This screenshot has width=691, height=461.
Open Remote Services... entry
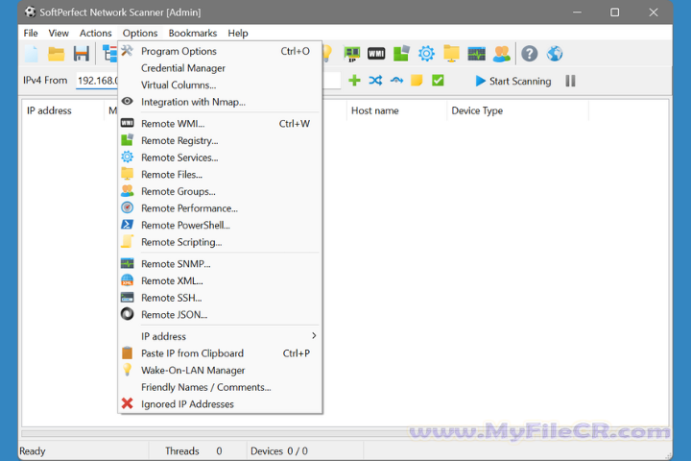(x=220, y=158)
